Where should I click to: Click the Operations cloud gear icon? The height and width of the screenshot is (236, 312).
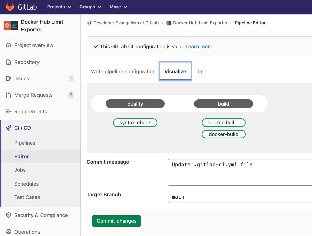coord(8,232)
